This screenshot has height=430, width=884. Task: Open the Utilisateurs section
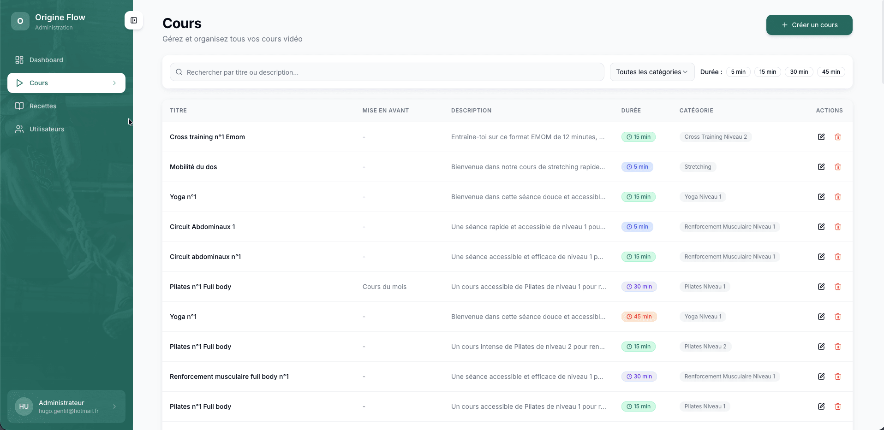pyautogui.click(x=47, y=129)
